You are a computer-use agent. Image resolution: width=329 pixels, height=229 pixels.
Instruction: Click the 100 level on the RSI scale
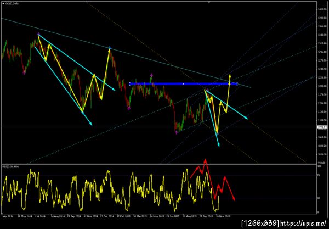tap(319, 166)
